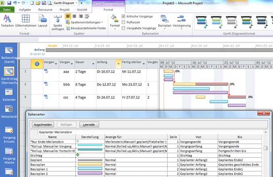Viewport: 273px width, 177px height.
Task: Select the Format ribbon tab
Action: [108, 10]
